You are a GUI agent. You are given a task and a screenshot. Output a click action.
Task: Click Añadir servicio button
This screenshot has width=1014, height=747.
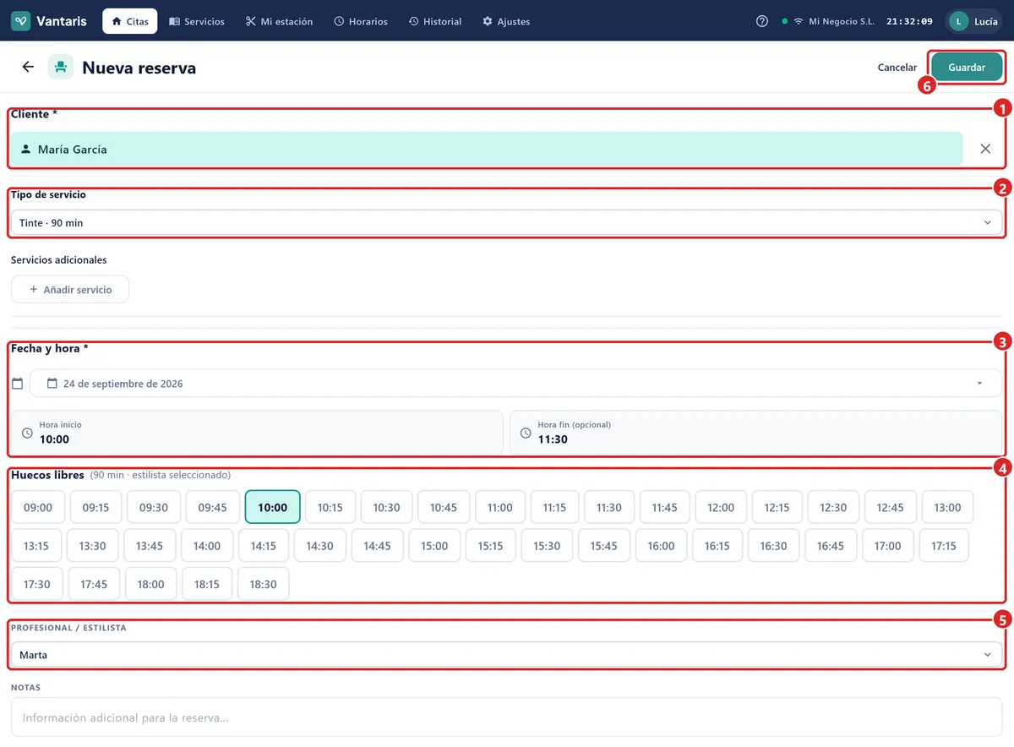70,289
